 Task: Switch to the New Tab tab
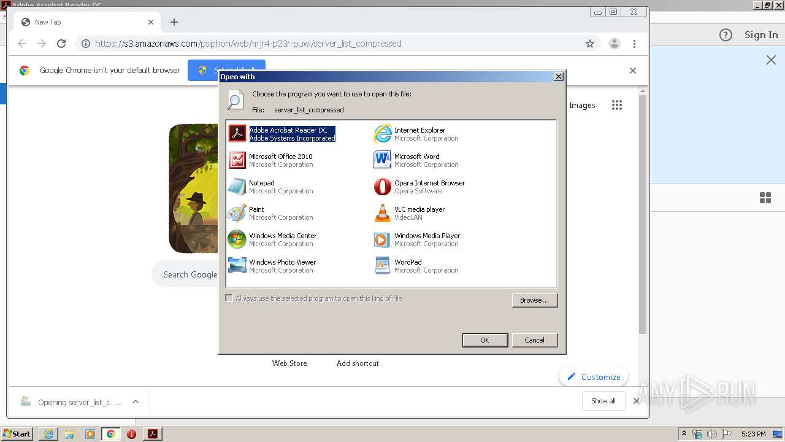pos(87,22)
